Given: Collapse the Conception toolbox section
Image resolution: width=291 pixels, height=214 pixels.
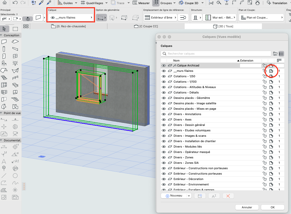Looking at the screenshot, I should 1,35.
